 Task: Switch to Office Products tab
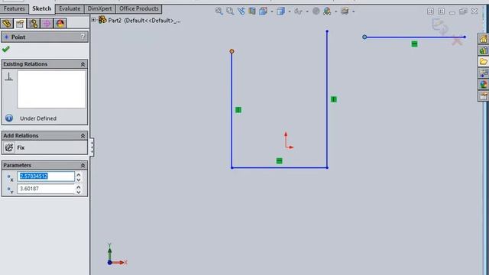tap(139, 8)
